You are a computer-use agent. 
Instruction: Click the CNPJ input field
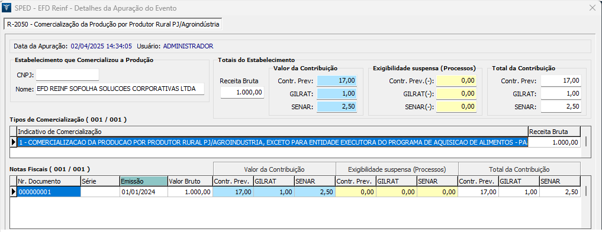[67, 74]
